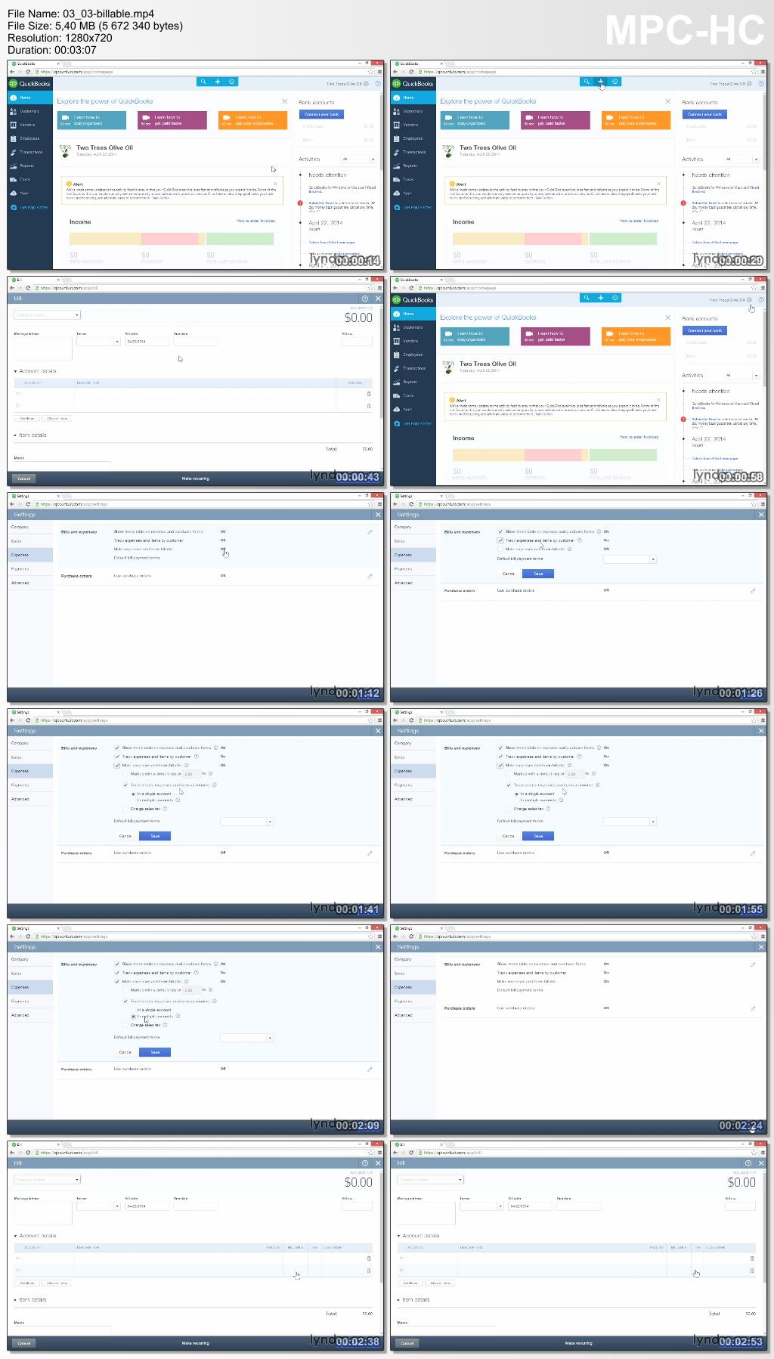
Task: Click the help icon next to 'Charge sales tax', 00:01:41 frame
Action: coord(166,809)
